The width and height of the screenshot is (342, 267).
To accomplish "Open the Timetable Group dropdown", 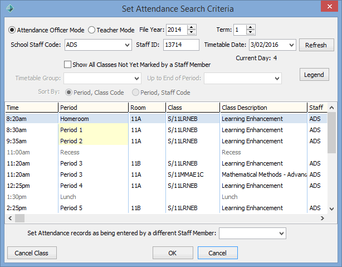I will [x=137, y=79].
